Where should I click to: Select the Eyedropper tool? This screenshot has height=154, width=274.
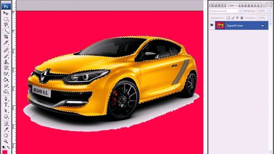(x=6, y=130)
